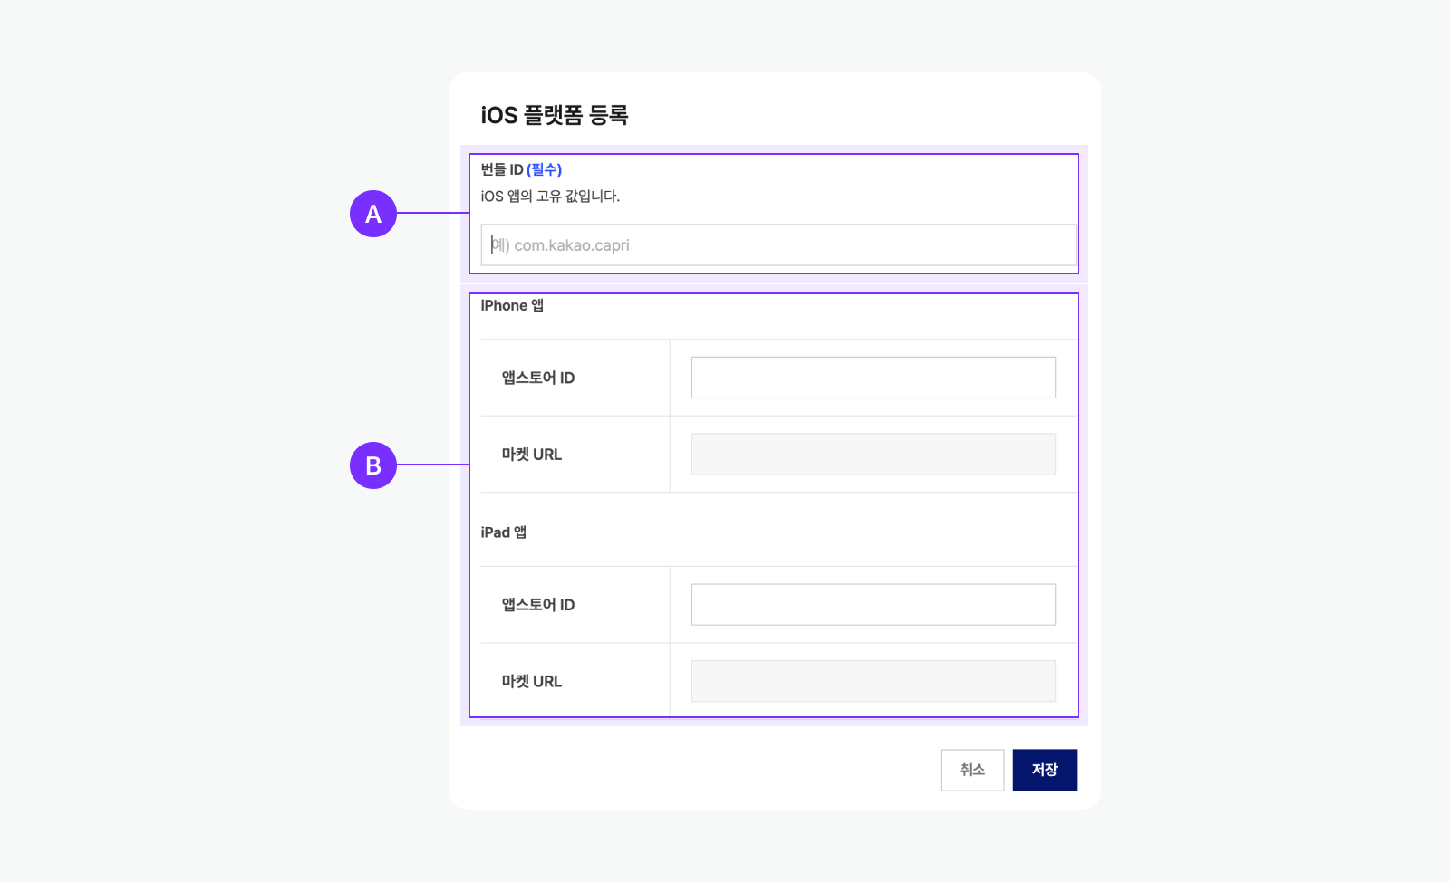
Task: Click the blue (필수) required indicator
Action: pos(544,169)
